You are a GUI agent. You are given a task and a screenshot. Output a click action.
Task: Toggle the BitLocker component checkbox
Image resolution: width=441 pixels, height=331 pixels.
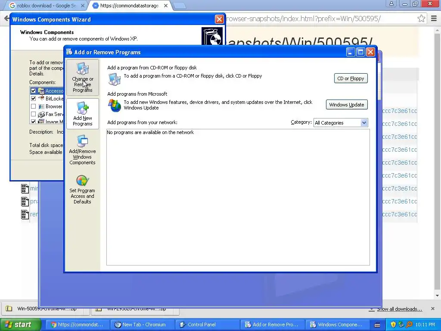[34, 99]
